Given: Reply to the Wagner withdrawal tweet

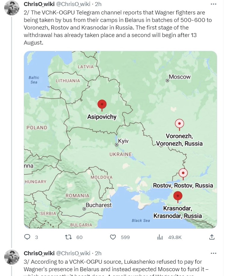Looking at the screenshot, I should point(27,237).
